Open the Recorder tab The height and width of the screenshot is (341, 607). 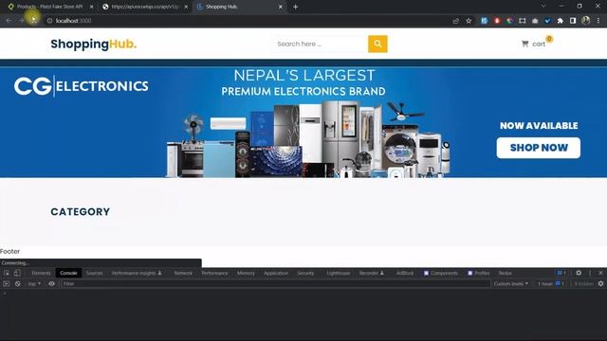tap(371, 273)
